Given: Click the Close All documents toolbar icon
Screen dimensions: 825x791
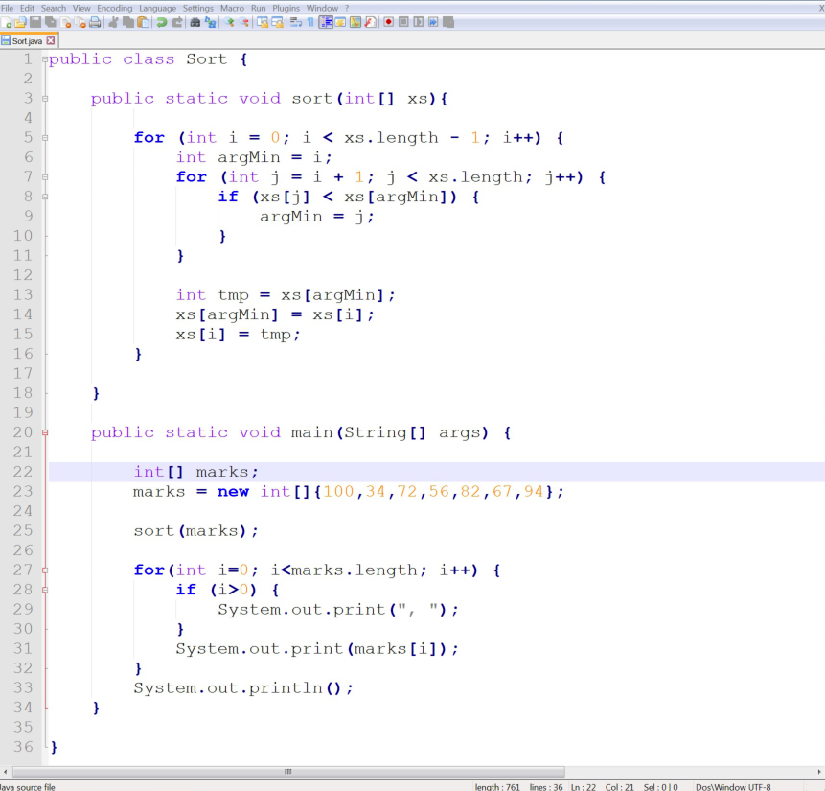Looking at the screenshot, I should [80, 22].
